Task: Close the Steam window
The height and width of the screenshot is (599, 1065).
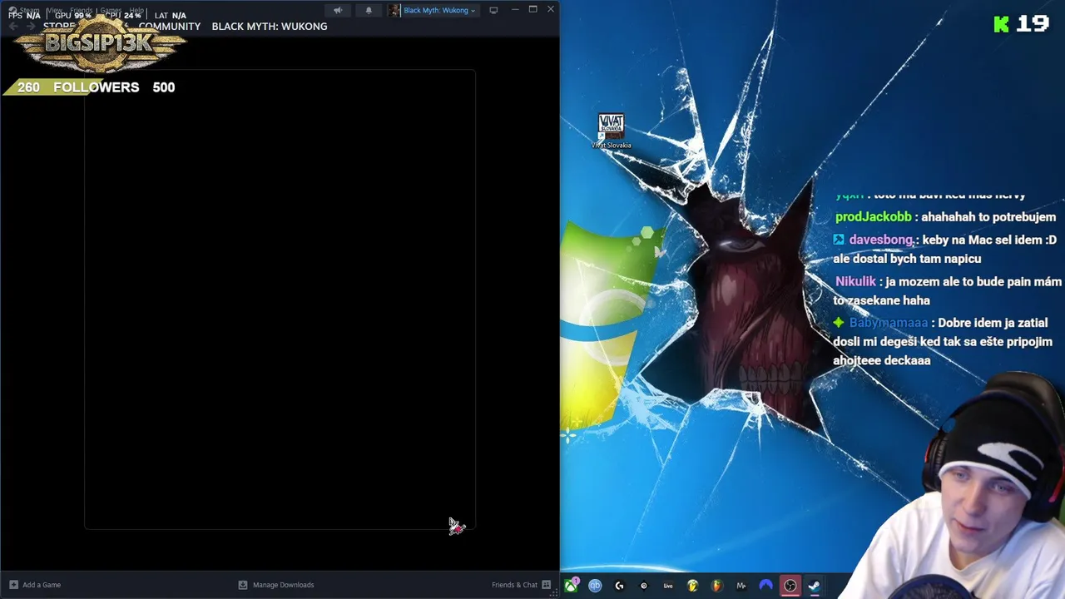Action: (551, 9)
